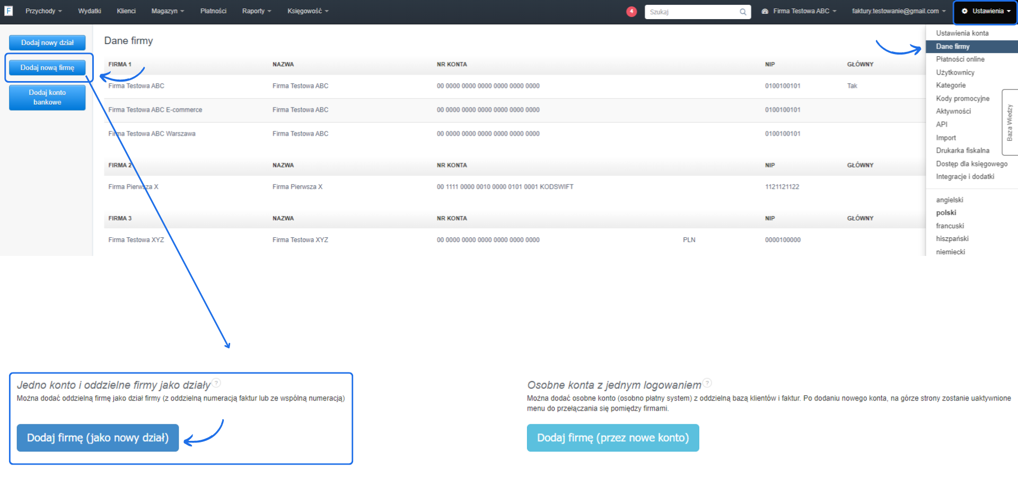The image size is (1018, 479).
Task: Choose Użytkownicy in the settings menu
Action: pos(955,73)
